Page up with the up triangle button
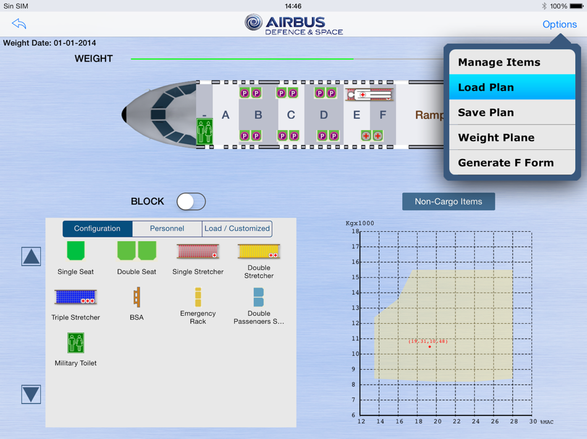This screenshot has width=587, height=439. 31,256
